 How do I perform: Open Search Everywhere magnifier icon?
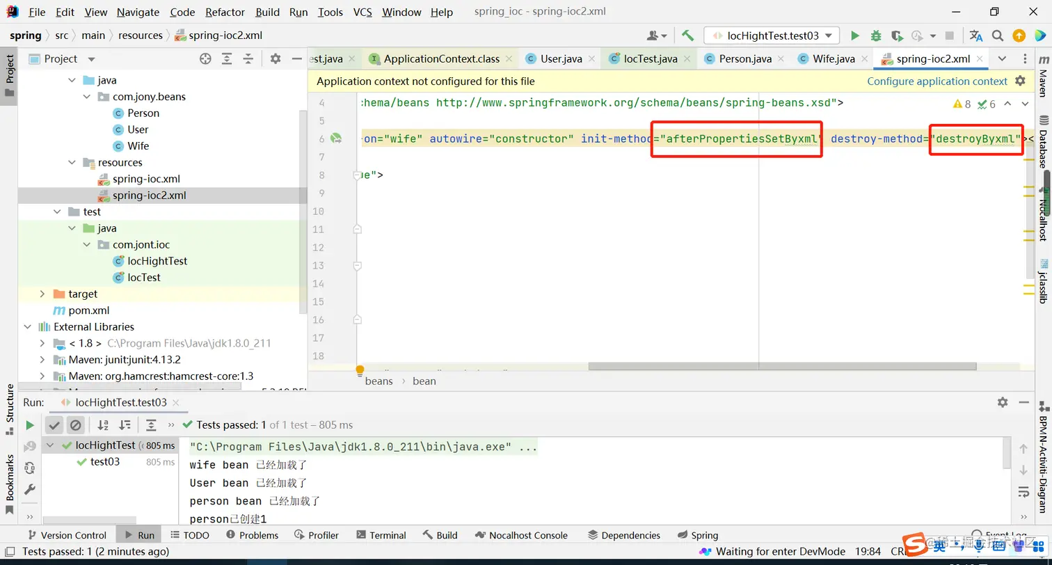pos(998,35)
